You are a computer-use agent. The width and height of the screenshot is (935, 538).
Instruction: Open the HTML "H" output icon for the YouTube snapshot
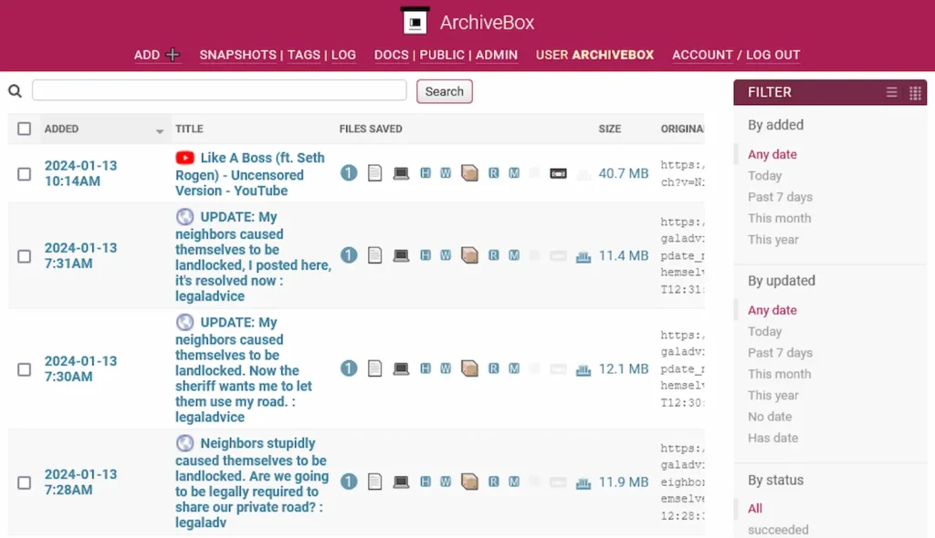(424, 172)
